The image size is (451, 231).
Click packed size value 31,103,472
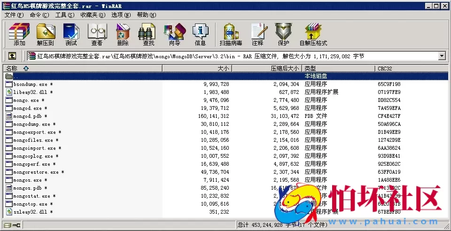pos(285,116)
